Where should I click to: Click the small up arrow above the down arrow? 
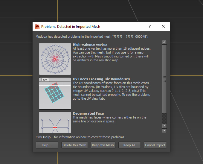[x=164, y=126]
